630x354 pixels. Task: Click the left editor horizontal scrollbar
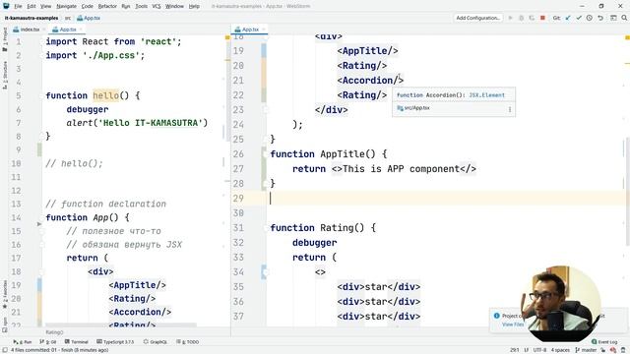coord(120,324)
